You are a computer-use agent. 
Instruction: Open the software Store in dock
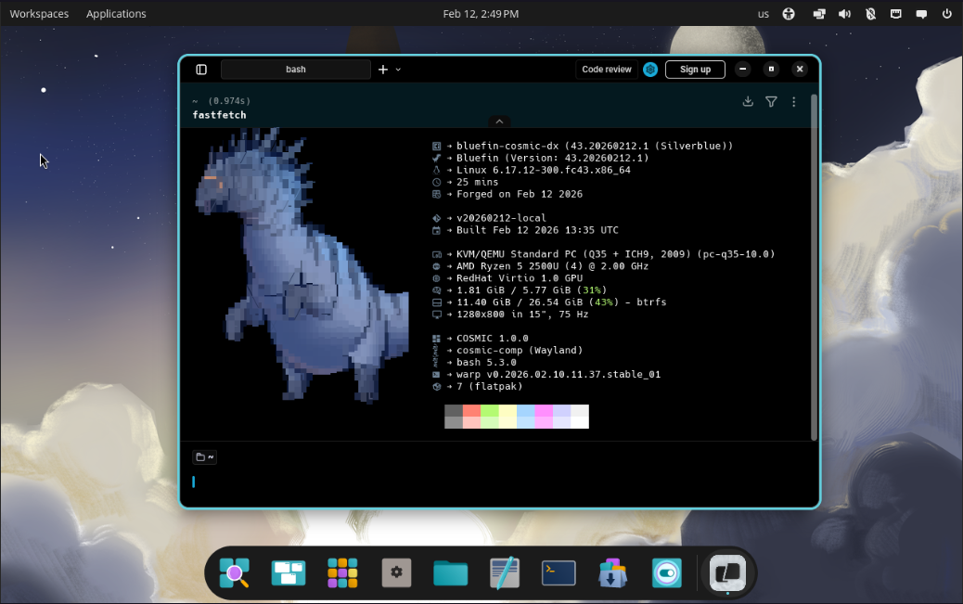pos(612,573)
